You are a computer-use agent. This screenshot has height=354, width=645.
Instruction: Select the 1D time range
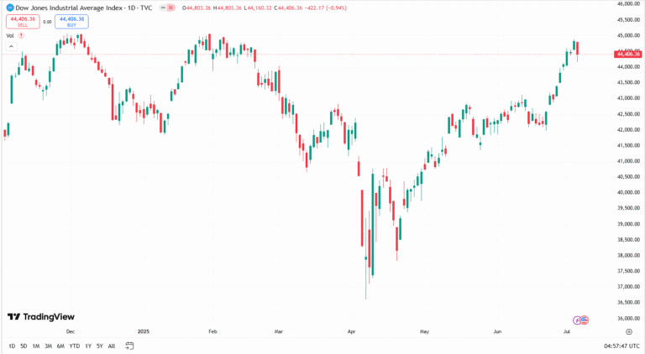click(12, 346)
